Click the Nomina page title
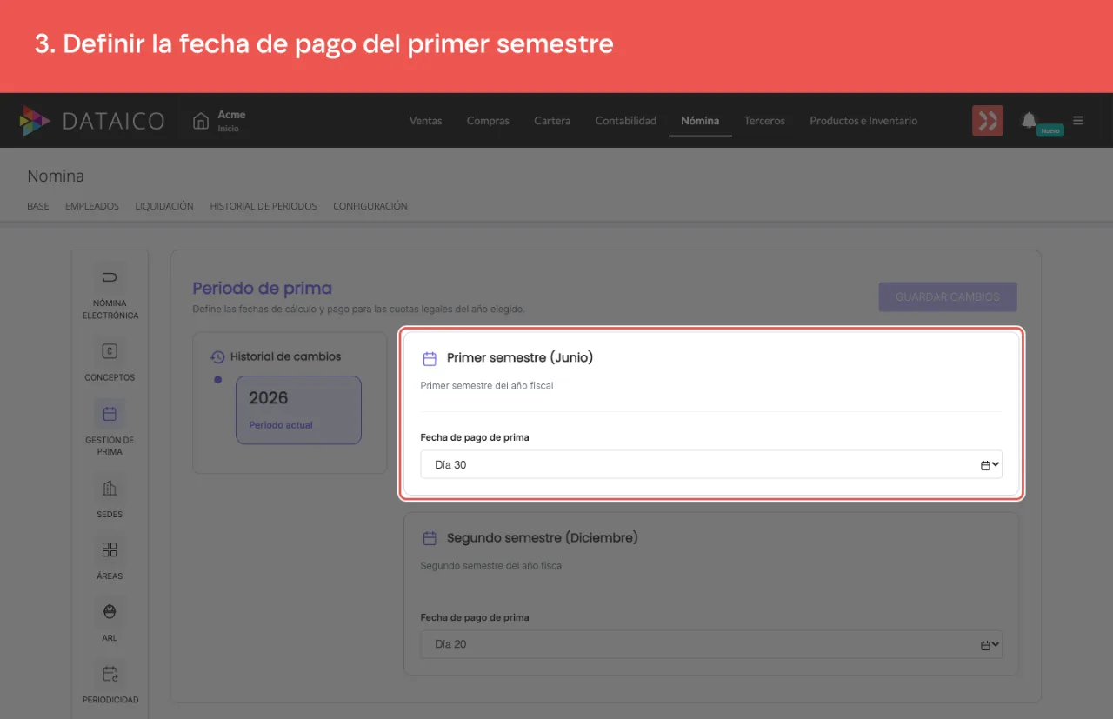Image resolution: width=1113 pixels, height=719 pixels. (x=56, y=176)
